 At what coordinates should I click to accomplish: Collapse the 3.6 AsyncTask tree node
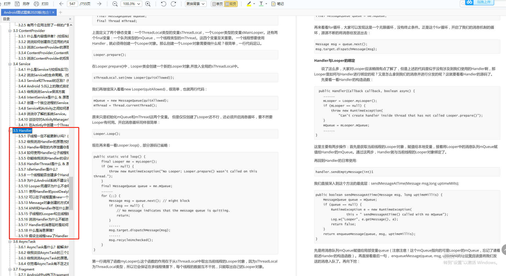pyautogui.click(x=10, y=242)
